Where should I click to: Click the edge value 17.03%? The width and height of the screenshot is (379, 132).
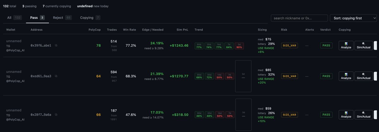(x=157, y=112)
